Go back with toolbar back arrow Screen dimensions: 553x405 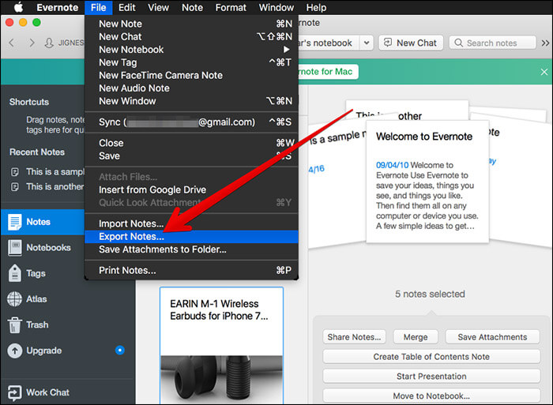pyautogui.click(x=11, y=43)
